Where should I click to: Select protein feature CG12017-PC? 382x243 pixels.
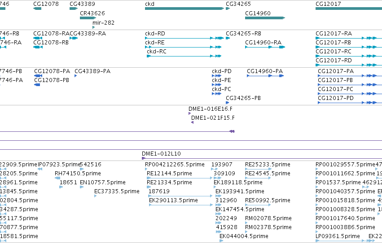pyautogui.click(x=350, y=94)
